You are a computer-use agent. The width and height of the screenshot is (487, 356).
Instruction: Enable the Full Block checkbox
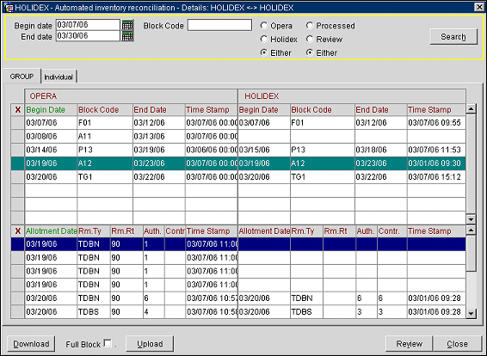coord(108,343)
